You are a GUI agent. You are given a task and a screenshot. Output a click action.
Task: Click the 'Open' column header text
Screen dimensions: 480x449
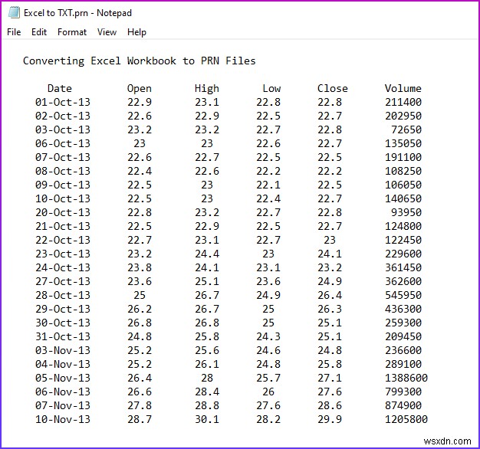click(140, 89)
